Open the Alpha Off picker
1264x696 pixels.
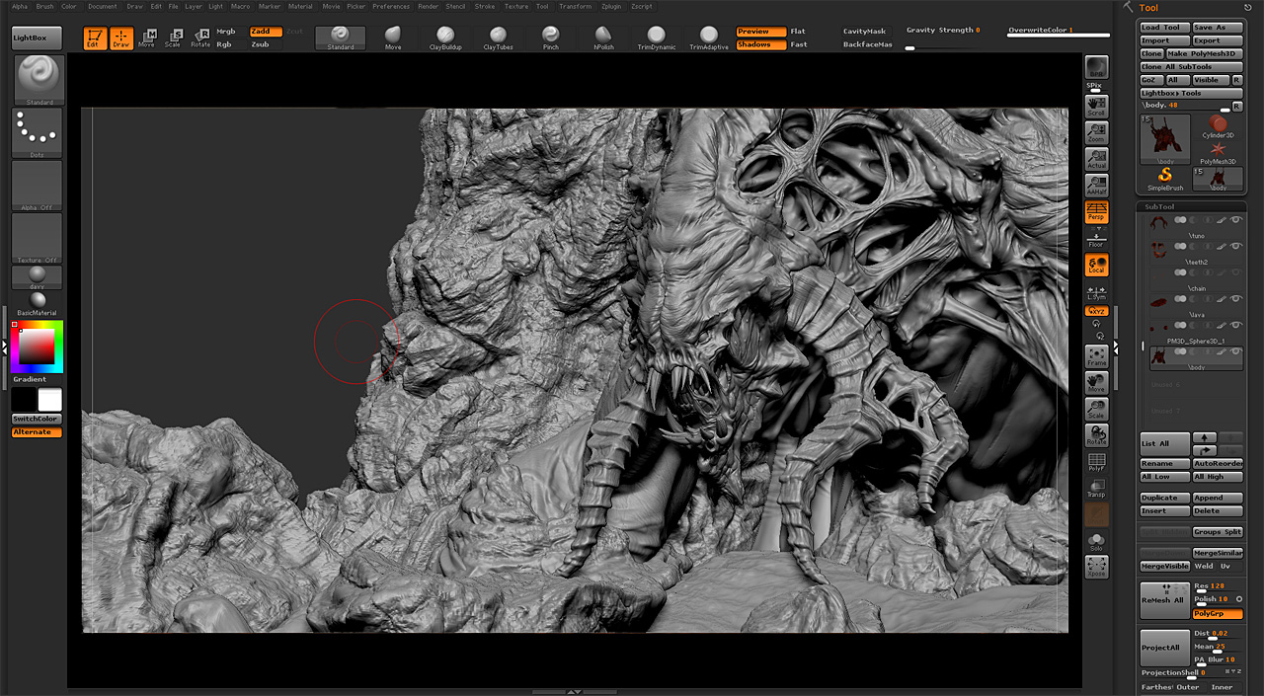tap(38, 185)
